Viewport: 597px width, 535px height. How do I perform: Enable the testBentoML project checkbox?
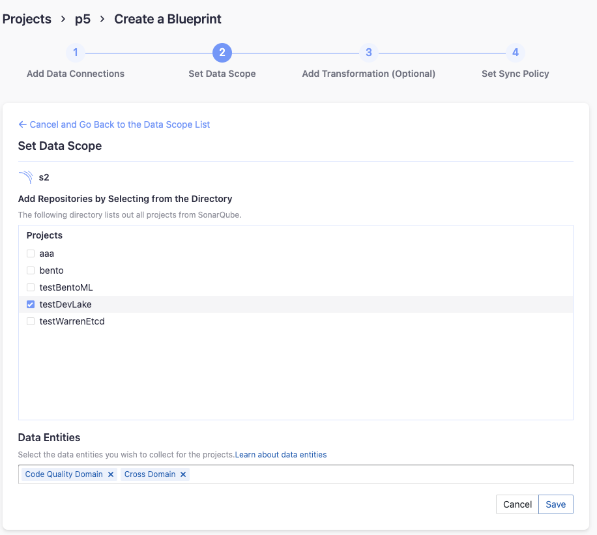click(x=31, y=287)
